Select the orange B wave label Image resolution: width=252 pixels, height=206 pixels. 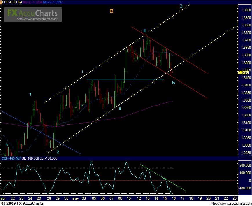[x=111, y=11]
